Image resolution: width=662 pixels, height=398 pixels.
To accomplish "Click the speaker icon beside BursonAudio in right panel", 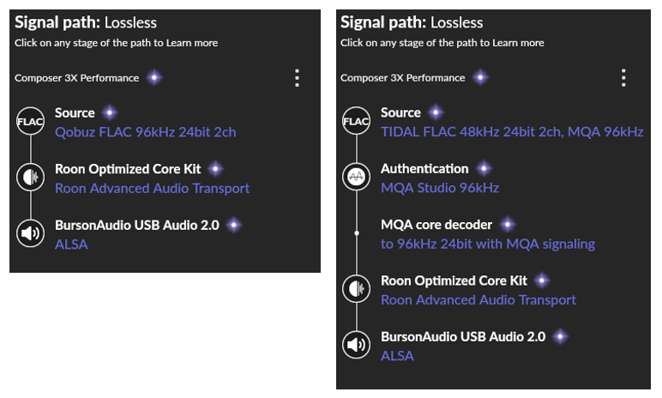I will (x=357, y=345).
